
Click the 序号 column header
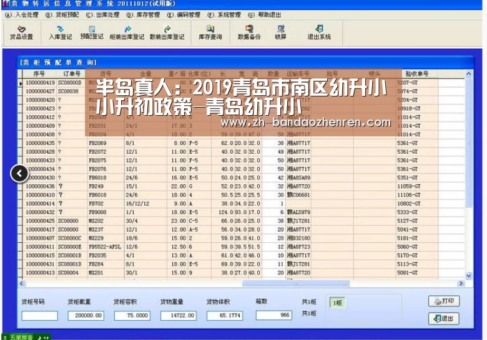pos(39,73)
